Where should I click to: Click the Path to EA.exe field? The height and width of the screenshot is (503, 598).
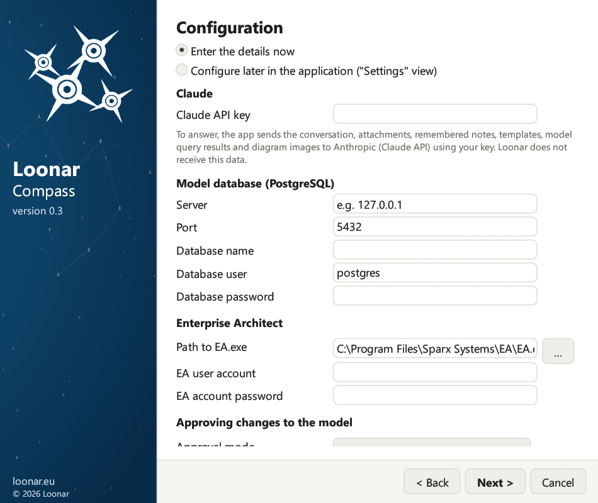435,348
